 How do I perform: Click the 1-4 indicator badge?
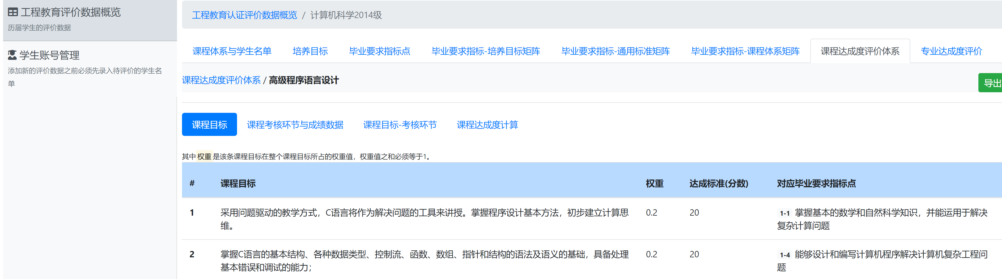(x=784, y=255)
